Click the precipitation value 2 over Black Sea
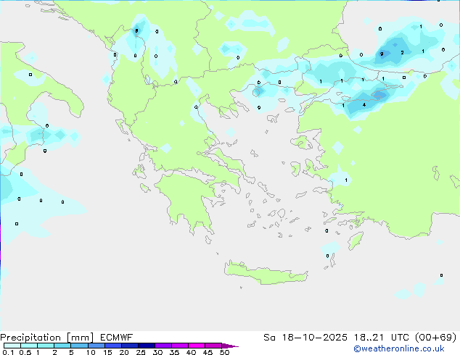Image resolution: width=460 pixels, height=355 pixels. 402,52
